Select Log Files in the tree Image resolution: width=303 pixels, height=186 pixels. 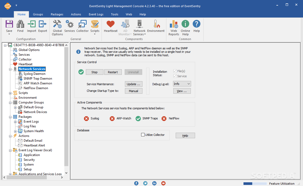click(x=30, y=126)
